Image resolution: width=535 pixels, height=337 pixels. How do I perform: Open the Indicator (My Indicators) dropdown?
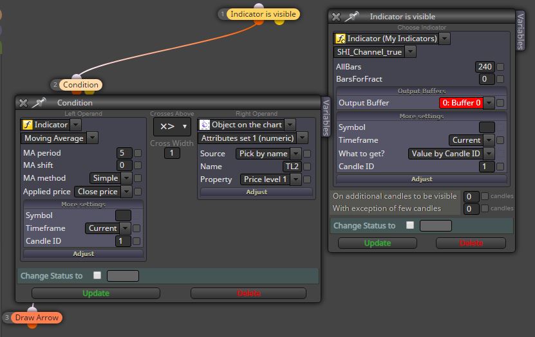(x=444, y=39)
